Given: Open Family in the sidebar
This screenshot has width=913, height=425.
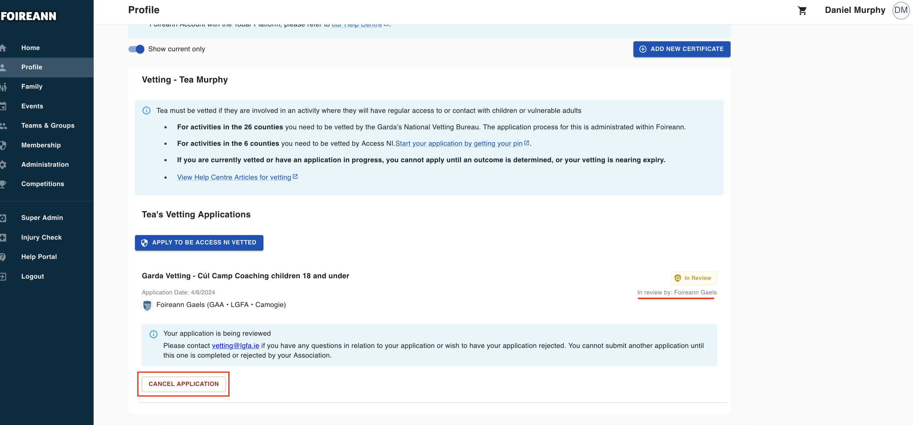Looking at the screenshot, I should click(x=32, y=86).
